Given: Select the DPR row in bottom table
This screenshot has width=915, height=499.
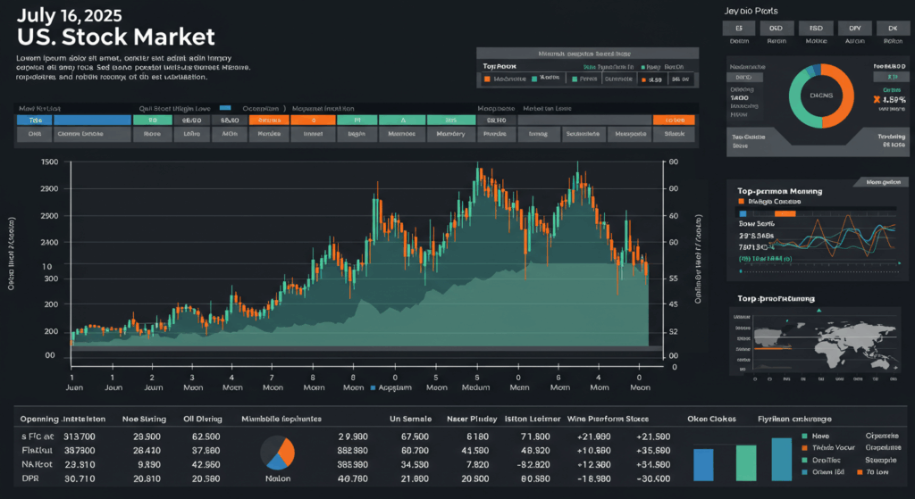Looking at the screenshot, I should [31, 479].
